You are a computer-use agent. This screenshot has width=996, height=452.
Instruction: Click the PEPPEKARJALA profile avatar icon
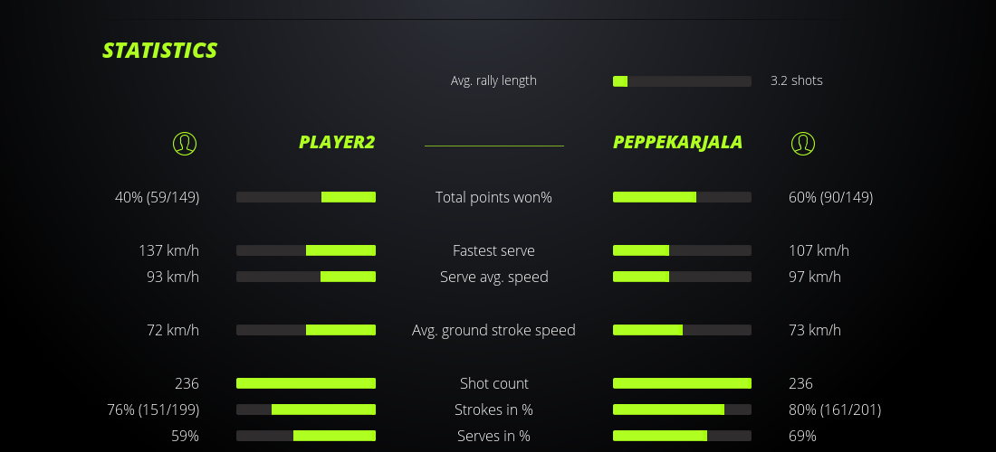coord(802,143)
